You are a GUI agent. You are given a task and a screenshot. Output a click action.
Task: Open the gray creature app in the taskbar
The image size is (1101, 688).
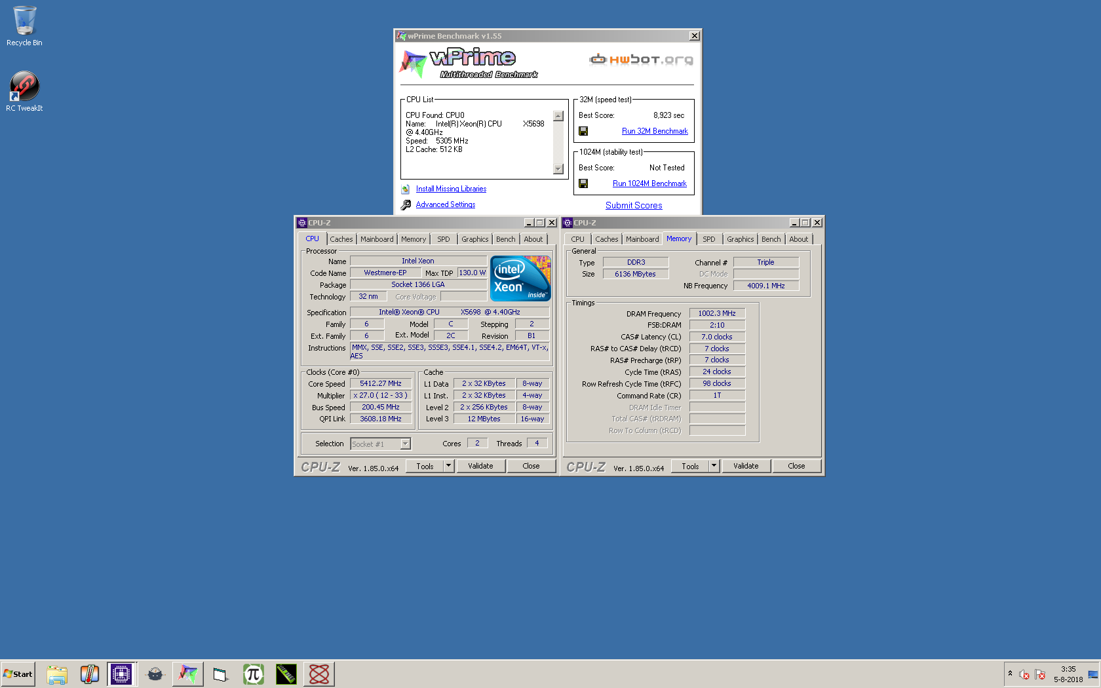pyautogui.click(x=155, y=674)
